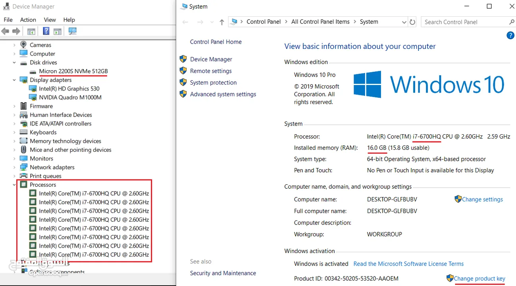Click the Print queues category icon
The image size is (516, 286).
[23, 176]
